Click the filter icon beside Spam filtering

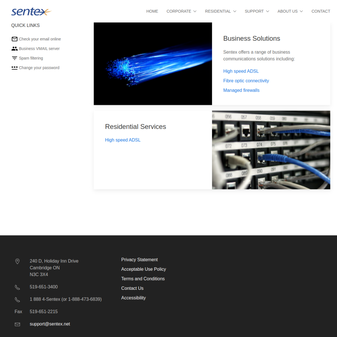pyautogui.click(x=14, y=58)
